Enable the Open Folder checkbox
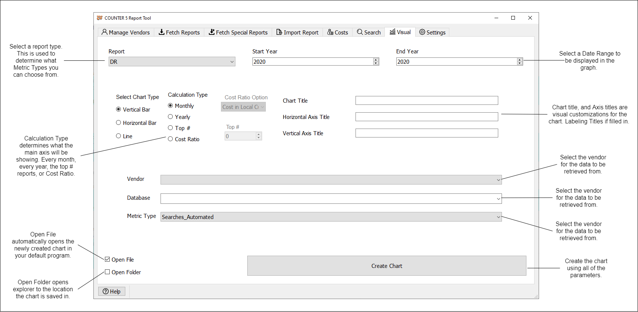Screen dimensions: 638x312 (108, 272)
